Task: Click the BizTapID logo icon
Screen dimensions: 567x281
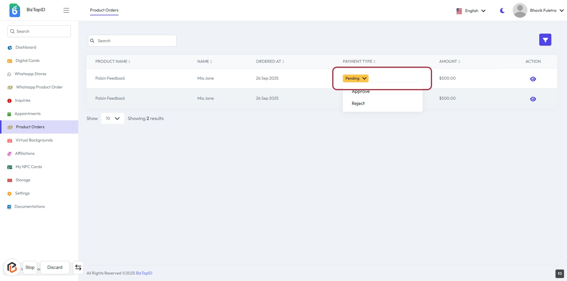Action: (x=14, y=10)
